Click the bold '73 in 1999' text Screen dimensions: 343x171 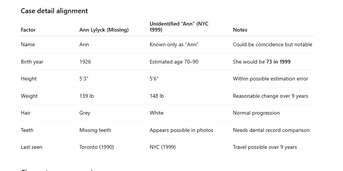278,62
